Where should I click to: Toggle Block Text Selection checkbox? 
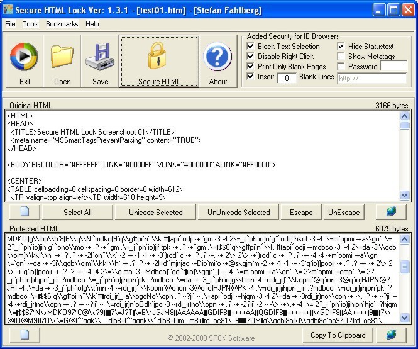[250, 46]
